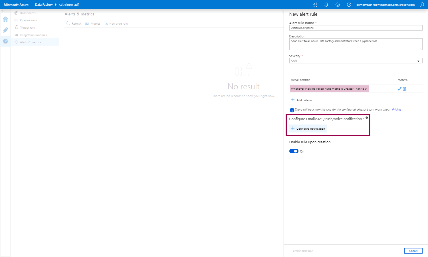Viewport: 428px width, 257px height.
Task: Toggle Enable rule upon creation switch
Action: click(294, 151)
